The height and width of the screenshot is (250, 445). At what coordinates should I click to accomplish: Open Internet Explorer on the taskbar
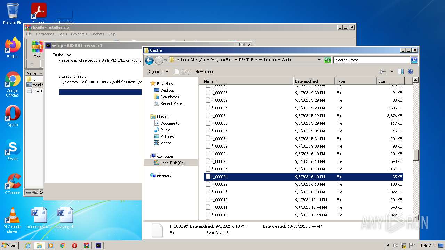[27, 245]
